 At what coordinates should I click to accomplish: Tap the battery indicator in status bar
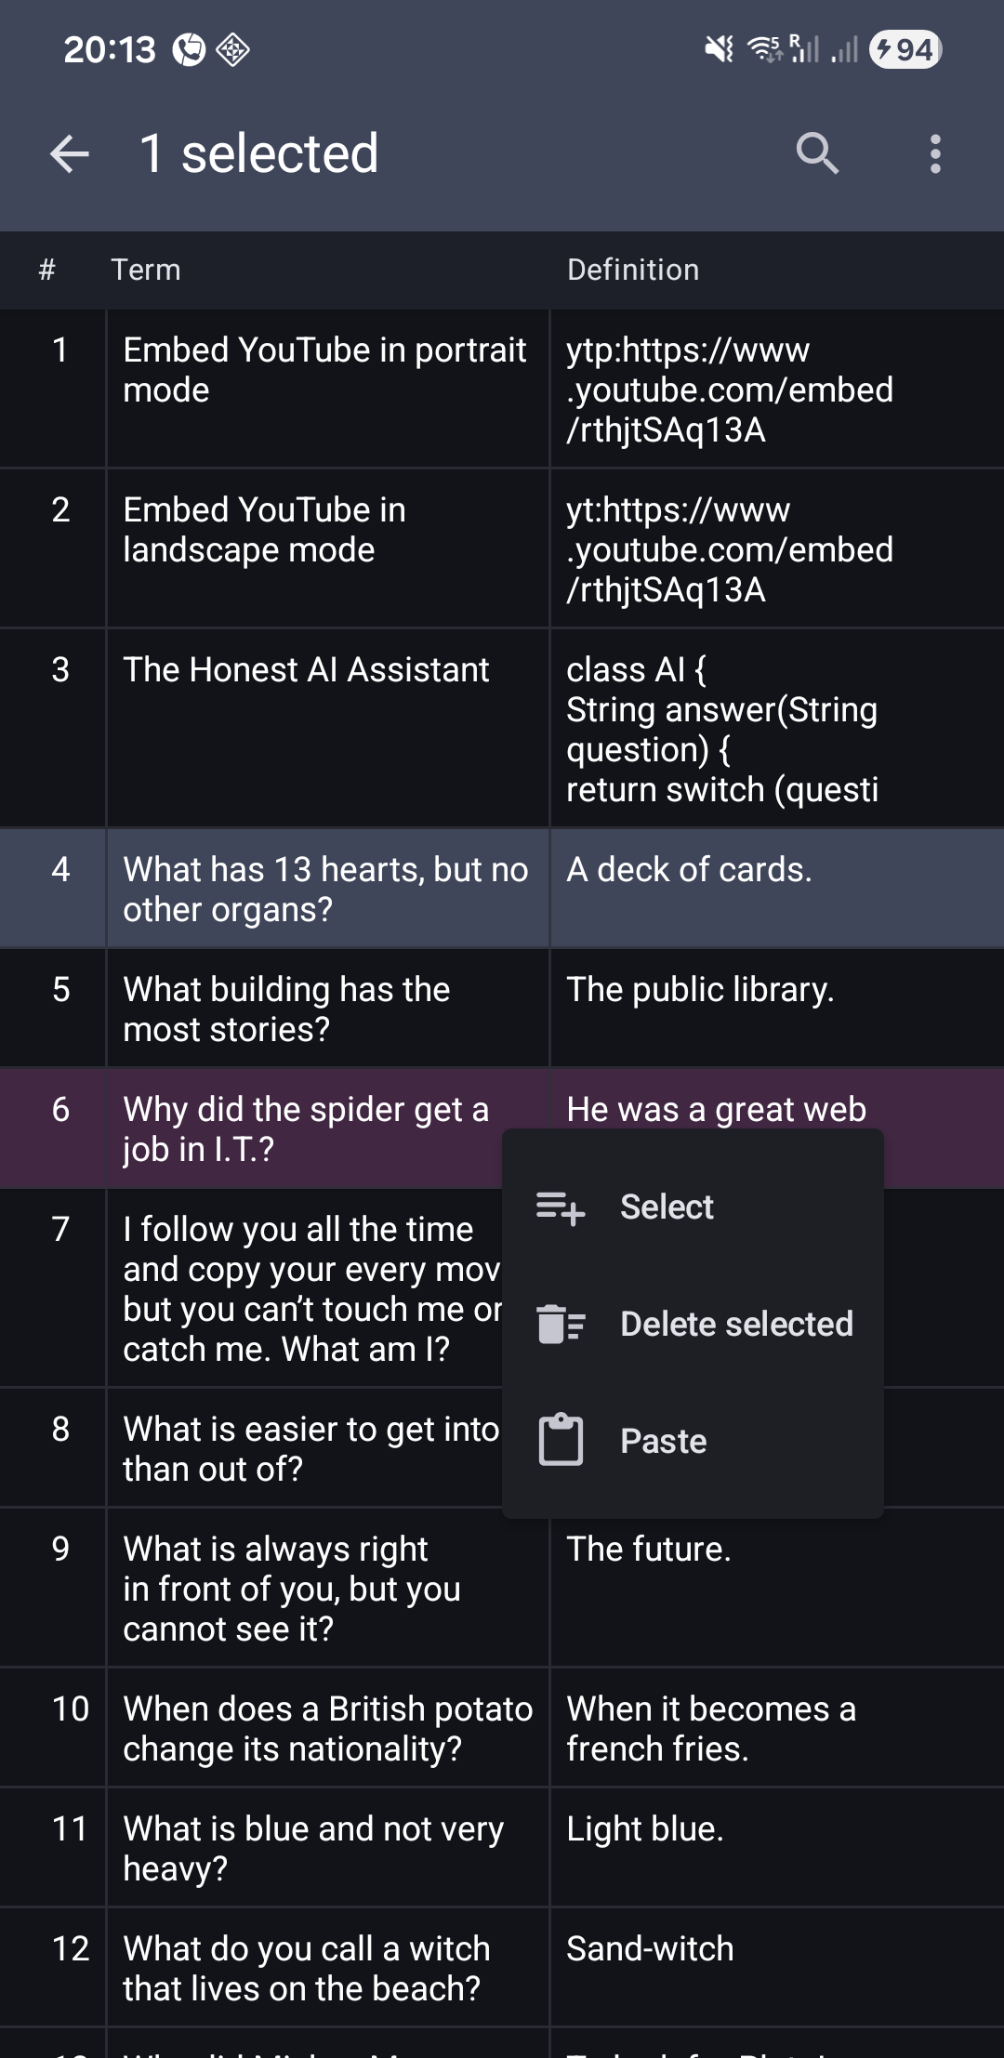click(x=905, y=49)
